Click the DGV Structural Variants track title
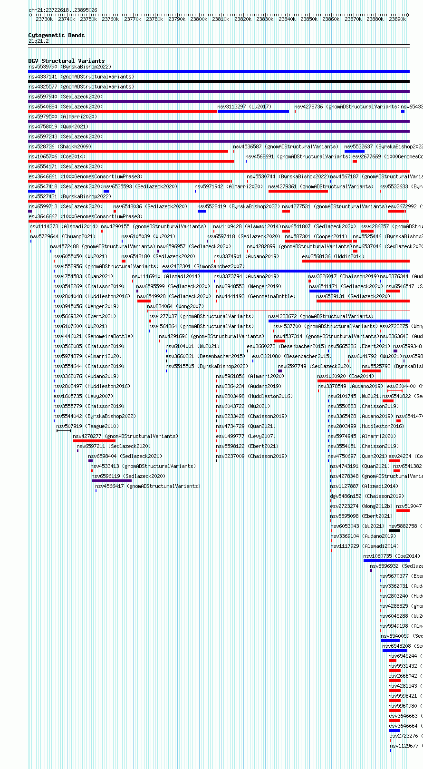 (67, 61)
